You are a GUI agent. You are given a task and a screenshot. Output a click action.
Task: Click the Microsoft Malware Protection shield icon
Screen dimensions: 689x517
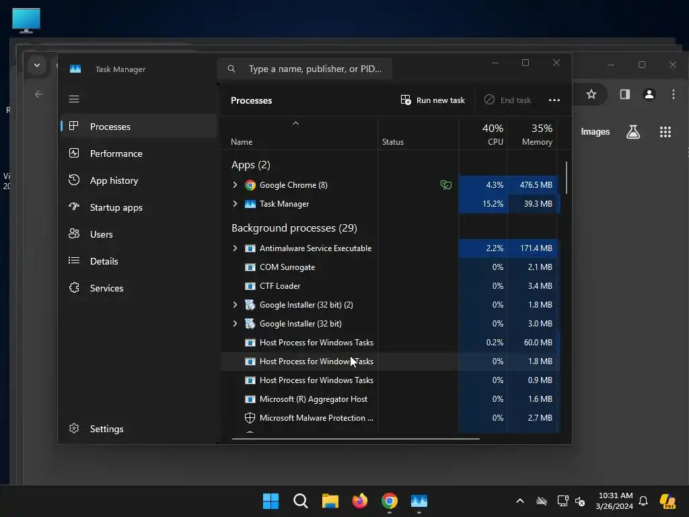point(250,418)
